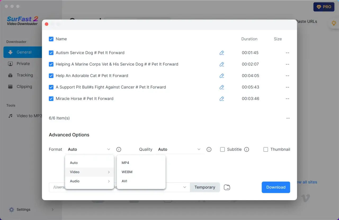Click the PRO upgrade badge
The image size is (339, 220).
[x=324, y=7]
